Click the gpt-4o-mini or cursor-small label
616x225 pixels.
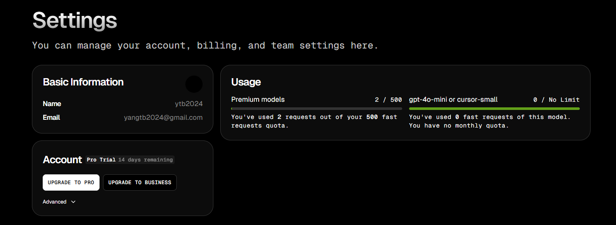(453, 100)
